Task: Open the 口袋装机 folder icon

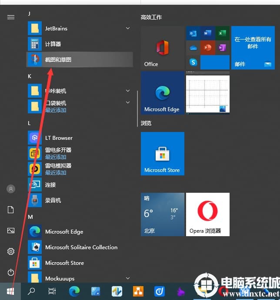Action: 35,106
